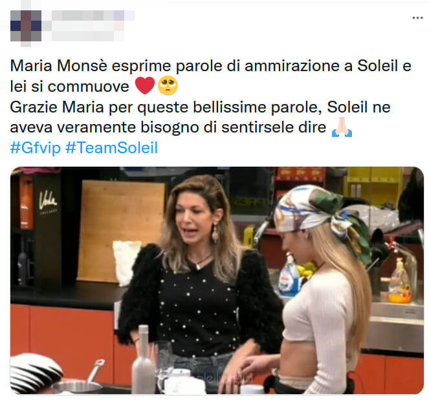Click the blue detergent bottle in photo
Viewport: 429px width, 402px height.
click(289, 278)
